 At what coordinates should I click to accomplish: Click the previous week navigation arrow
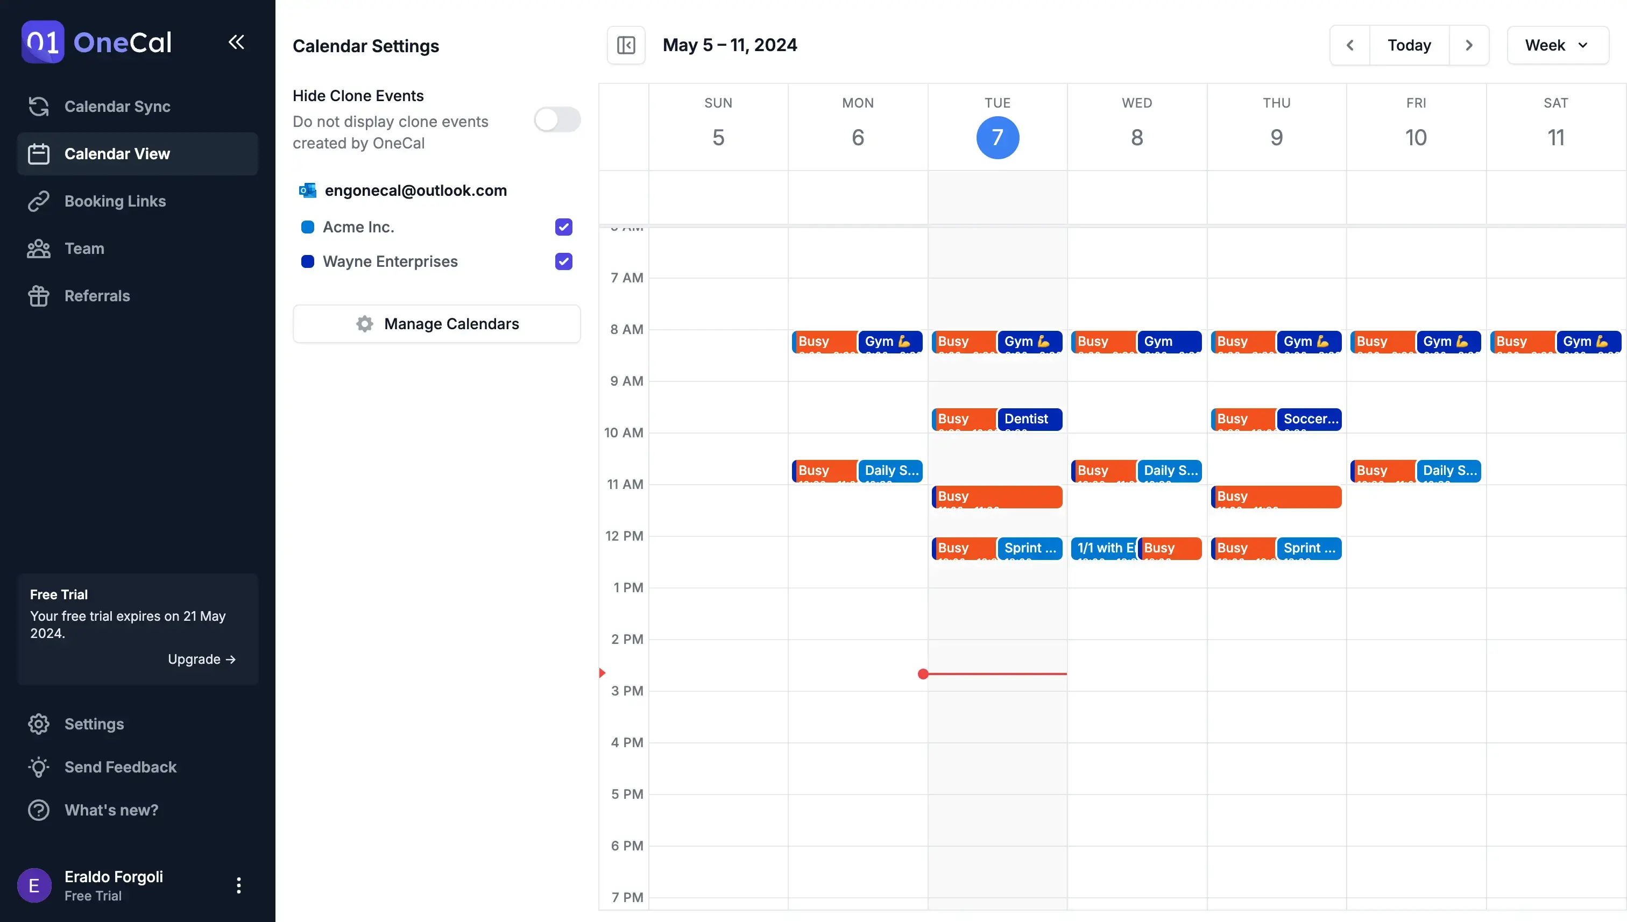[1350, 45]
